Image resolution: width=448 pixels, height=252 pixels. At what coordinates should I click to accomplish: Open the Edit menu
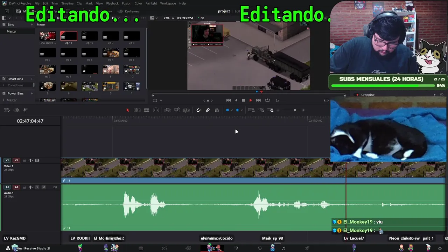point(45,3)
